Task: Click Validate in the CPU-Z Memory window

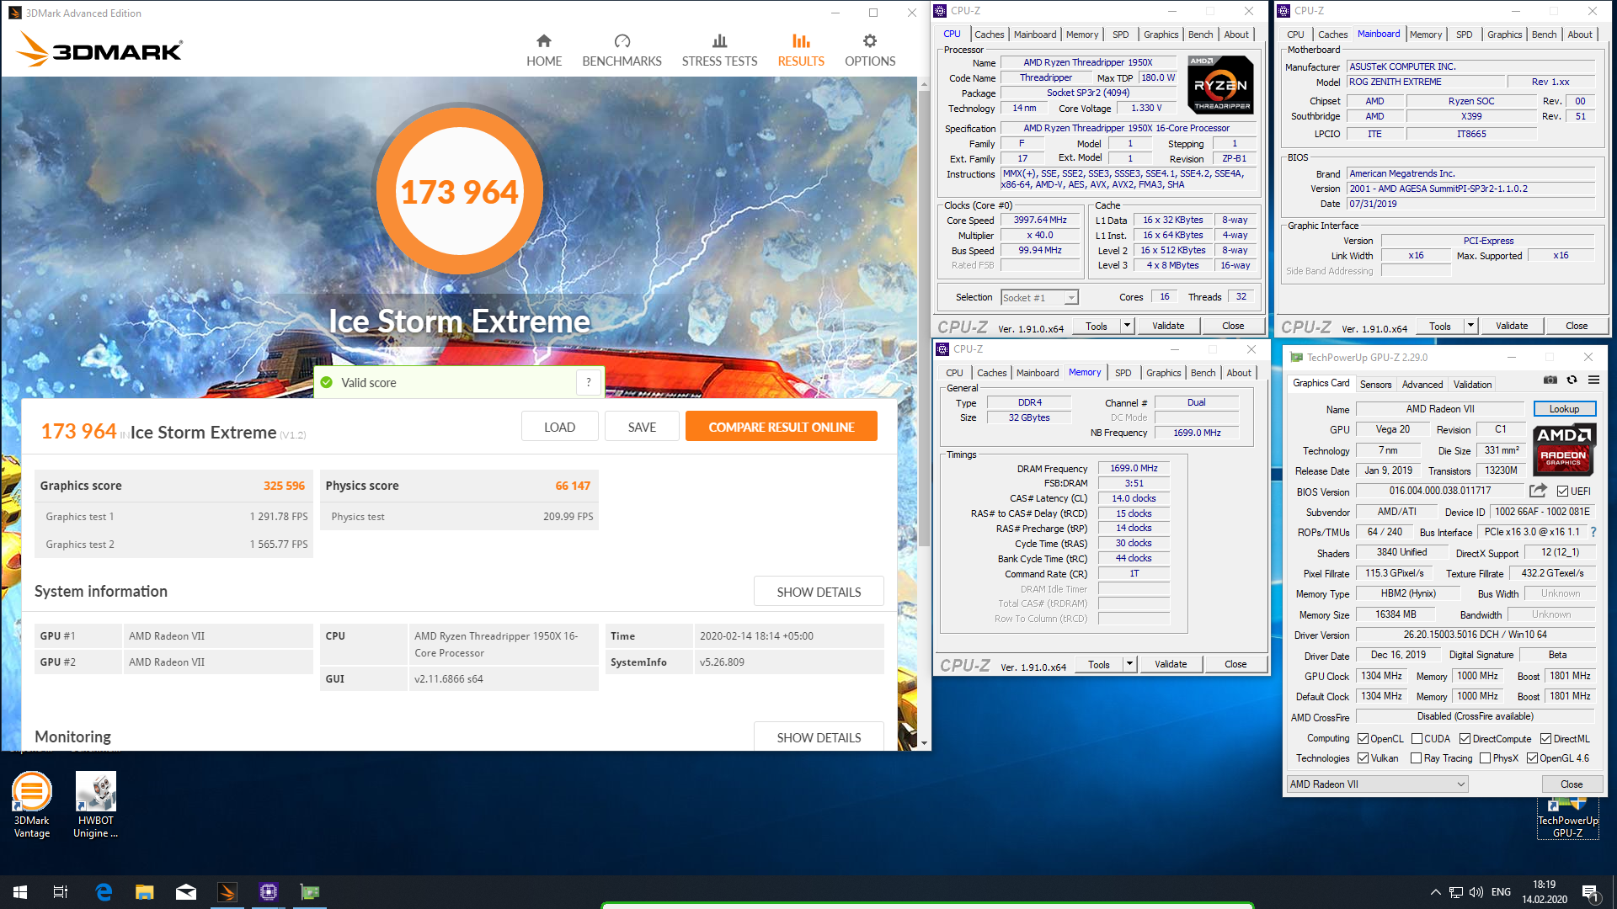Action: pyautogui.click(x=1171, y=664)
